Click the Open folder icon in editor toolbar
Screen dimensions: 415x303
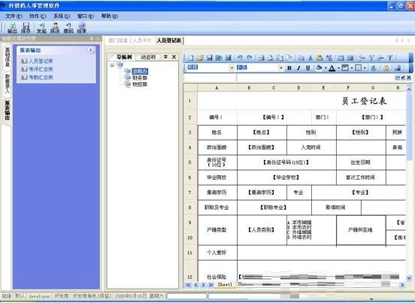coord(200,58)
